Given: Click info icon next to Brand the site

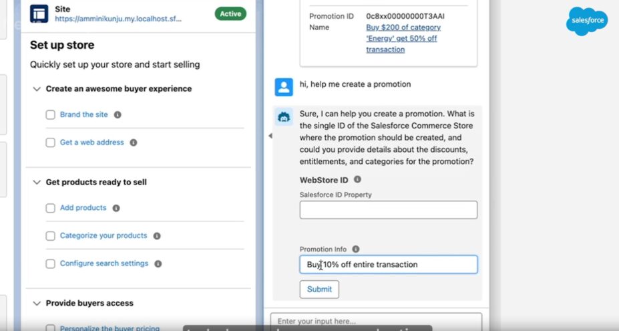Looking at the screenshot, I should click(118, 115).
